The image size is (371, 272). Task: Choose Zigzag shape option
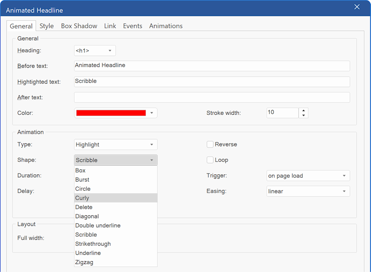pos(115,262)
